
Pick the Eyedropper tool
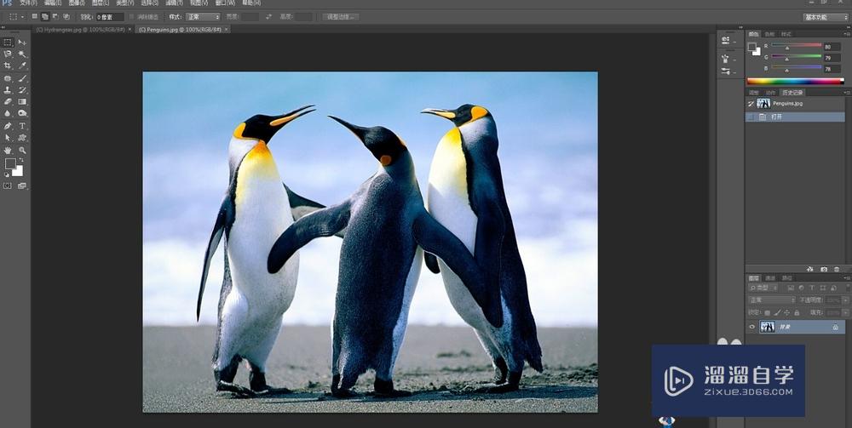(x=22, y=66)
